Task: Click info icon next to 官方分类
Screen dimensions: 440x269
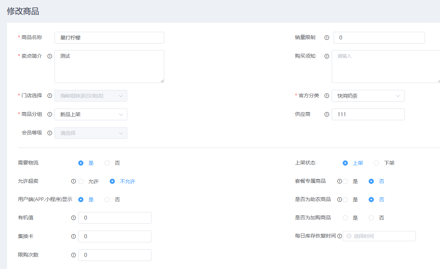Action: pos(327,96)
